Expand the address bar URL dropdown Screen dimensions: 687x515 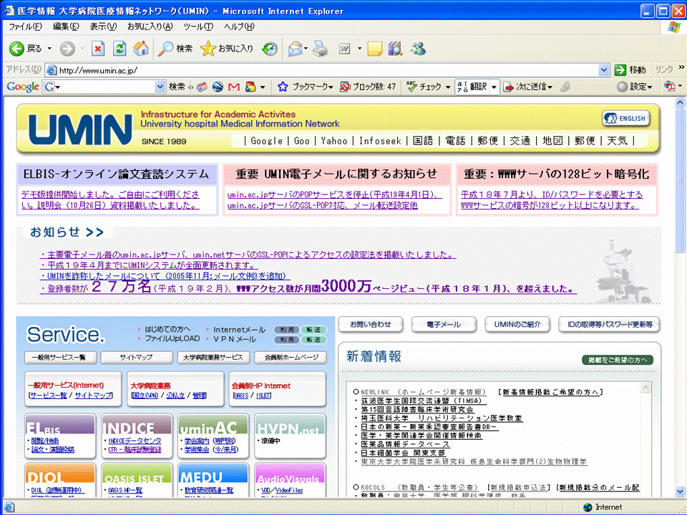603,70
